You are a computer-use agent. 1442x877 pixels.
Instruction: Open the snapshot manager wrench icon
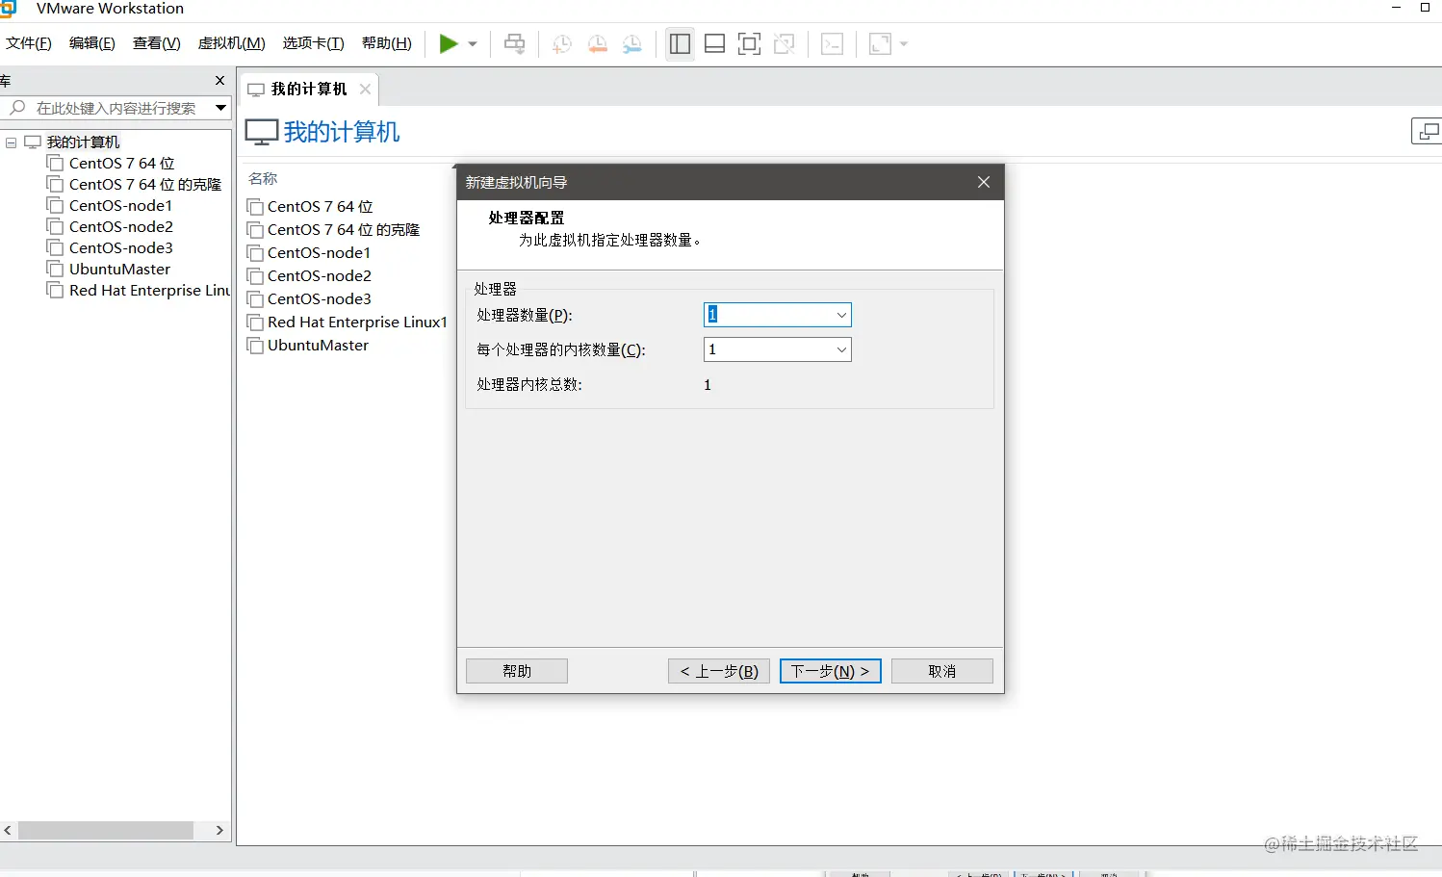click(x=631, y=43)
